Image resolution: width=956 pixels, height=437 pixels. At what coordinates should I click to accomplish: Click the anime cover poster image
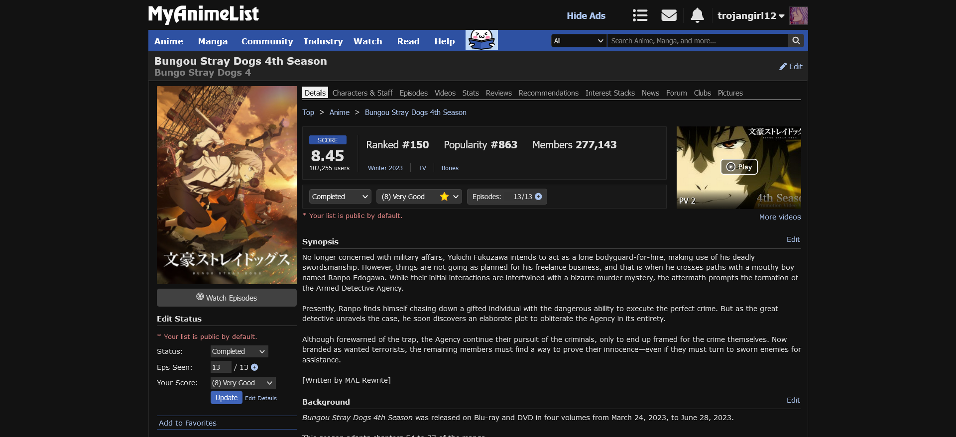point(227,185)
